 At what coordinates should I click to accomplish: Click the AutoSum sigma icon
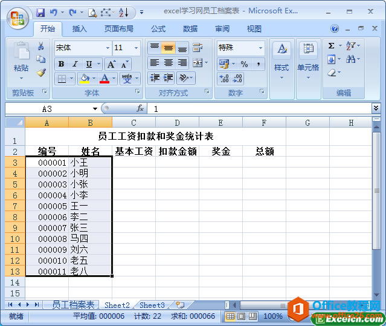[x=331, y=46]
